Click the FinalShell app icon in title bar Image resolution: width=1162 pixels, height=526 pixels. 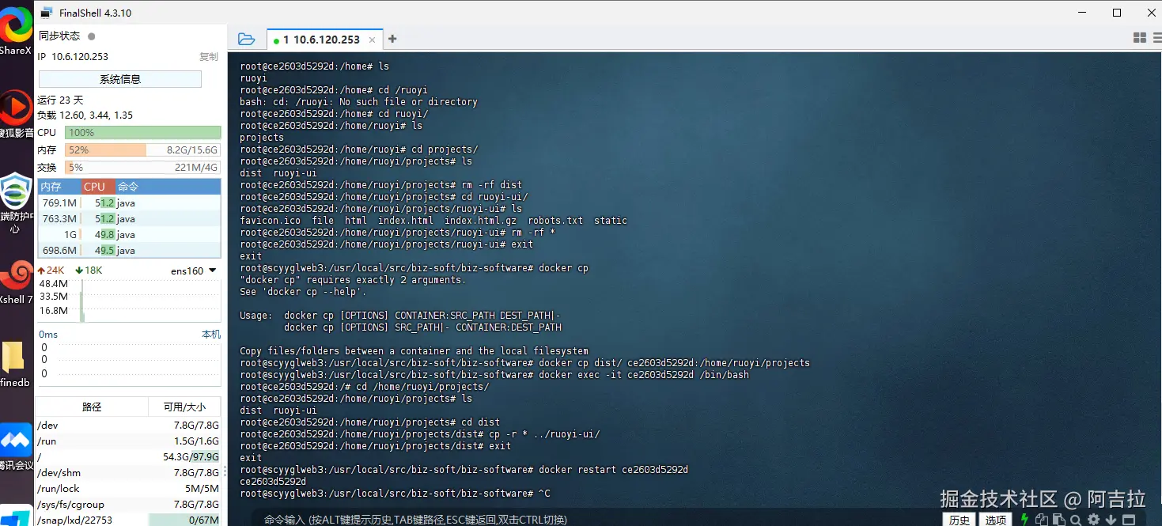click(x=47, y=13)
